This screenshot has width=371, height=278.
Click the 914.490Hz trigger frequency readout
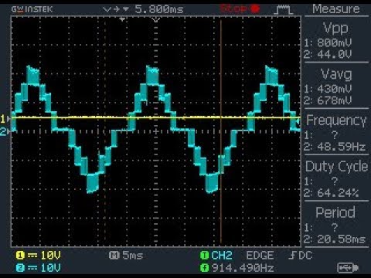[243, 268]
